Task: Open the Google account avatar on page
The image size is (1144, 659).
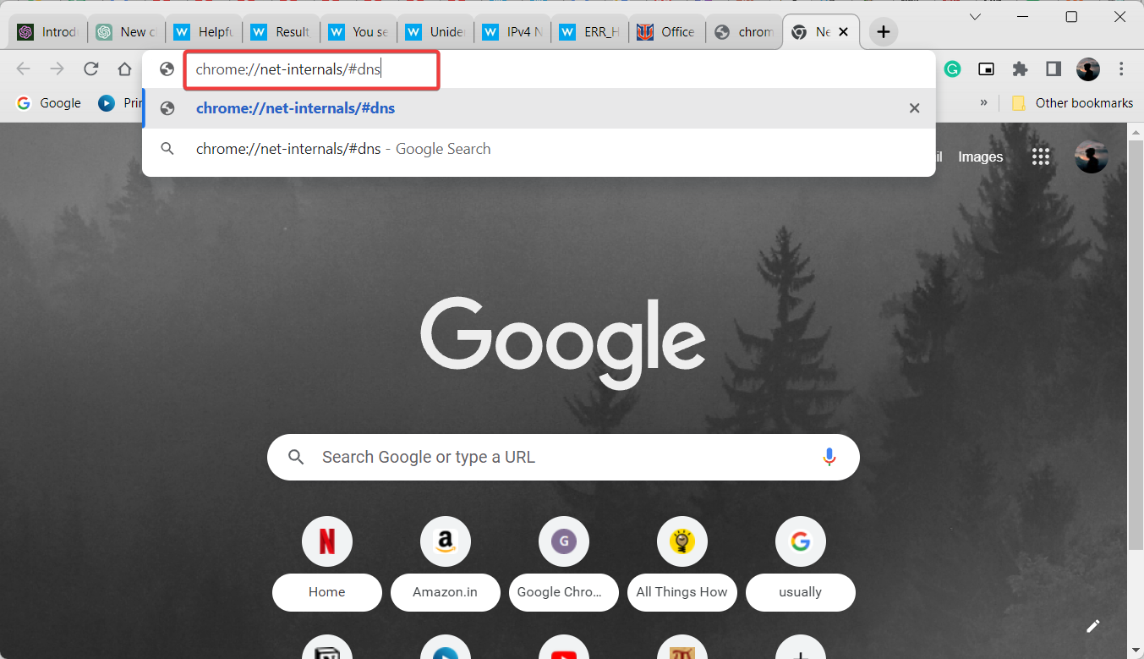Action: click(x=1091, y=157)
